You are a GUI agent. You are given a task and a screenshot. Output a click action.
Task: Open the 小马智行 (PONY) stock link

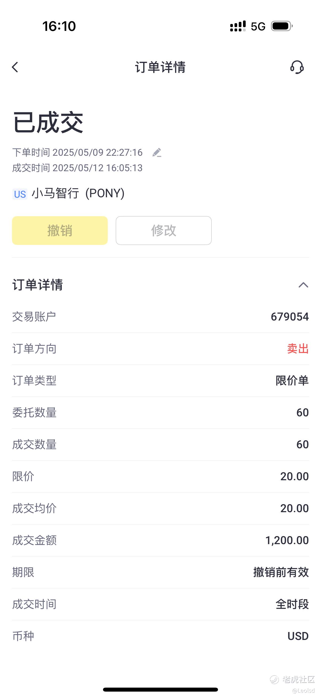(78, 194)
